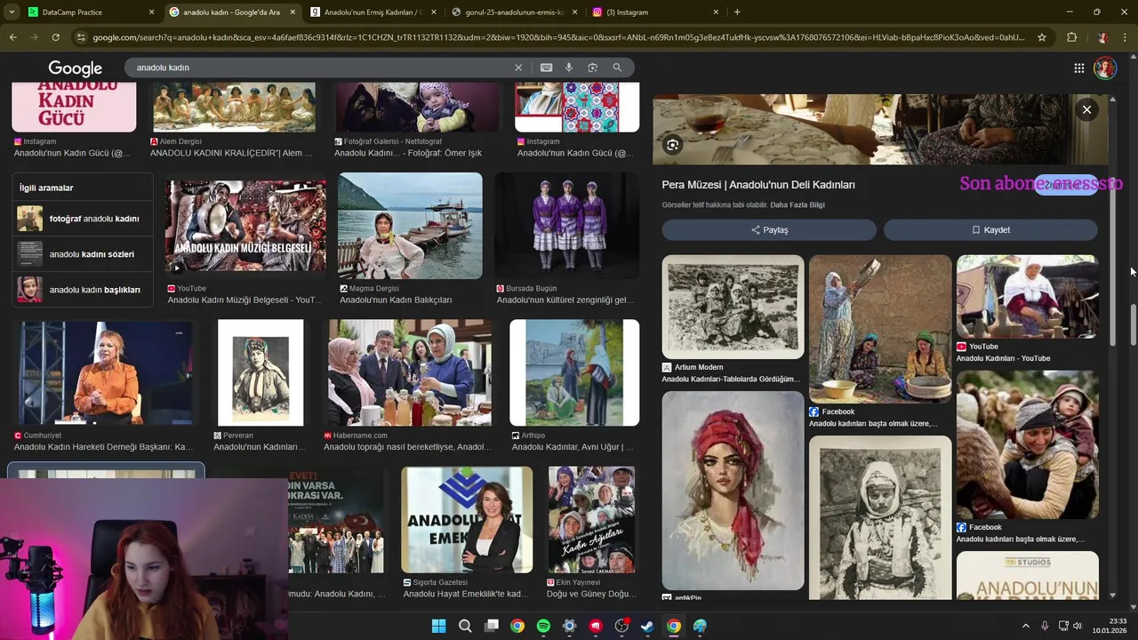Open Magma Dergisi Kadın Balıkçıları image
Screen dimensions: 1138x640
(410, 226)
